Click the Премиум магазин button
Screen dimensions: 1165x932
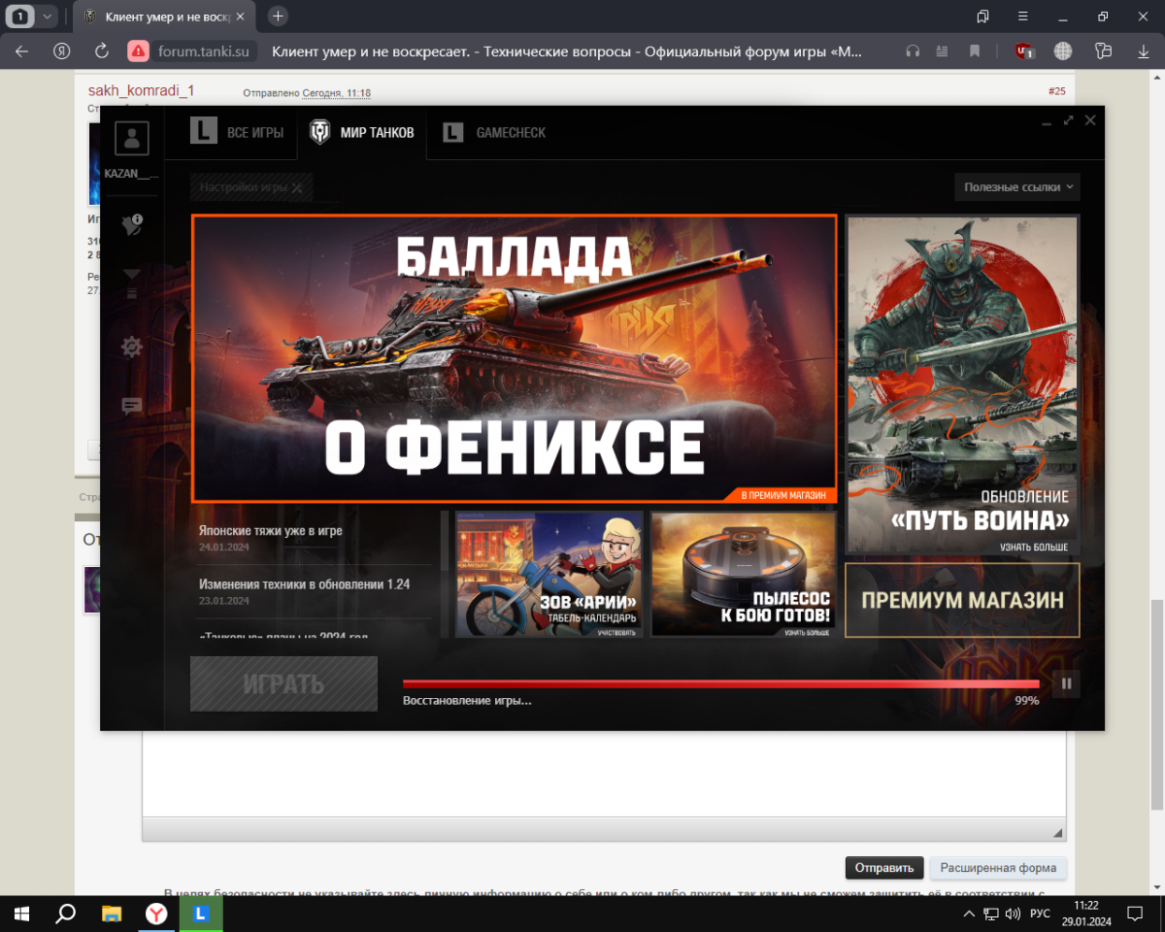[962, 600]
